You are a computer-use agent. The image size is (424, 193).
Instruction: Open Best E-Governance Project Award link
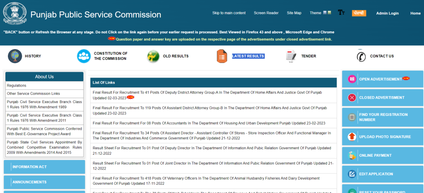click(44, 132)
